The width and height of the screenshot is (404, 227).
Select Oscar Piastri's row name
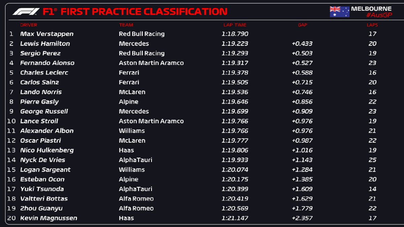click(40, 141)
